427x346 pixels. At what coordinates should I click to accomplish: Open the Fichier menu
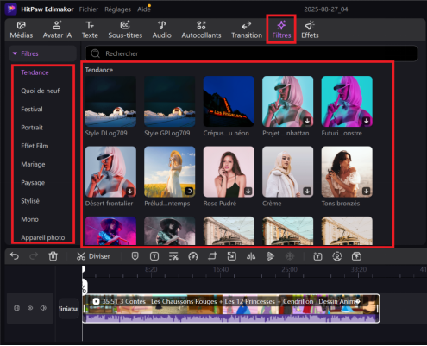click(89, 9)
